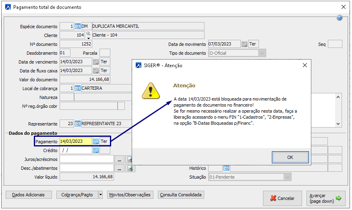
Task: Click the Natureza code field
Action: [67, 97]
